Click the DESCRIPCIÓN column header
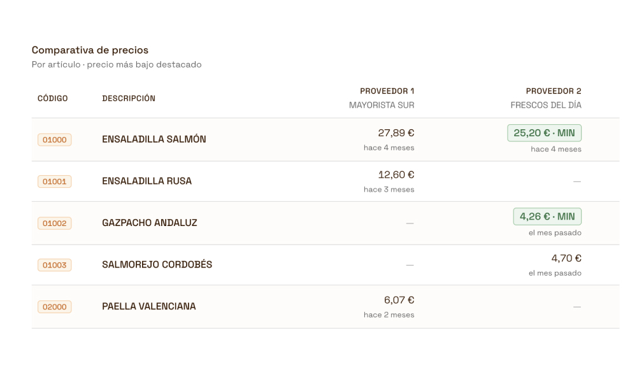Screen dimensions: 637x382 pyautogui.click(x=129, y=98)
